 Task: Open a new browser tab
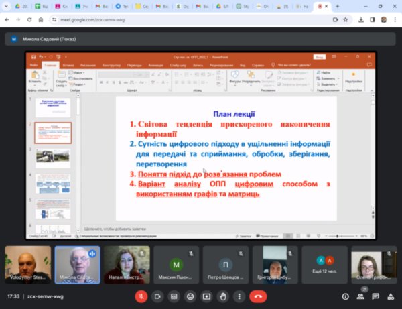tap(337, 7)
